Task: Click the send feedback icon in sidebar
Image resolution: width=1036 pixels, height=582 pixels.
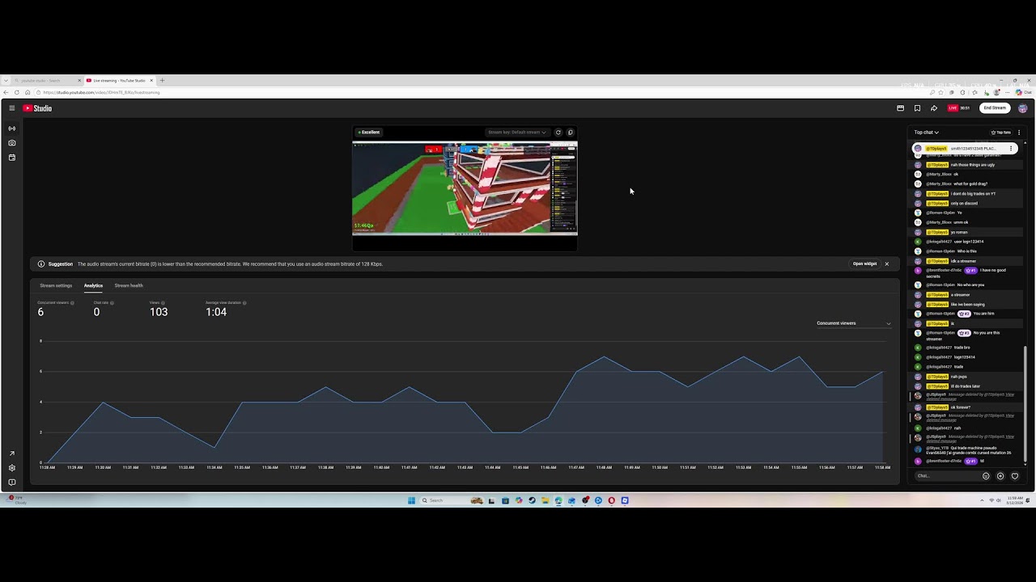Action: [x=11, y=483]
